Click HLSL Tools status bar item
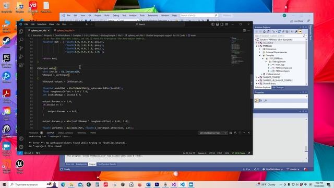 click(x=238, y=153)
